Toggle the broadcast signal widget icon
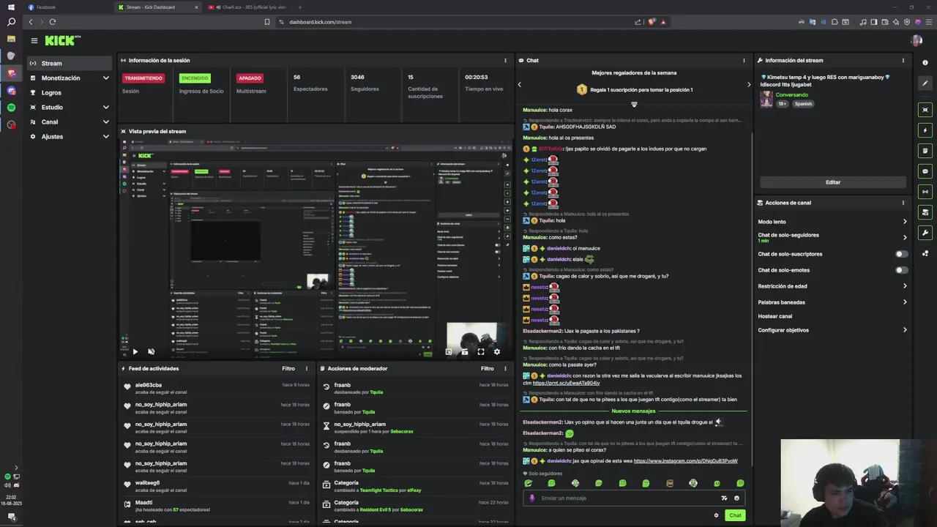 click(925, 192)
